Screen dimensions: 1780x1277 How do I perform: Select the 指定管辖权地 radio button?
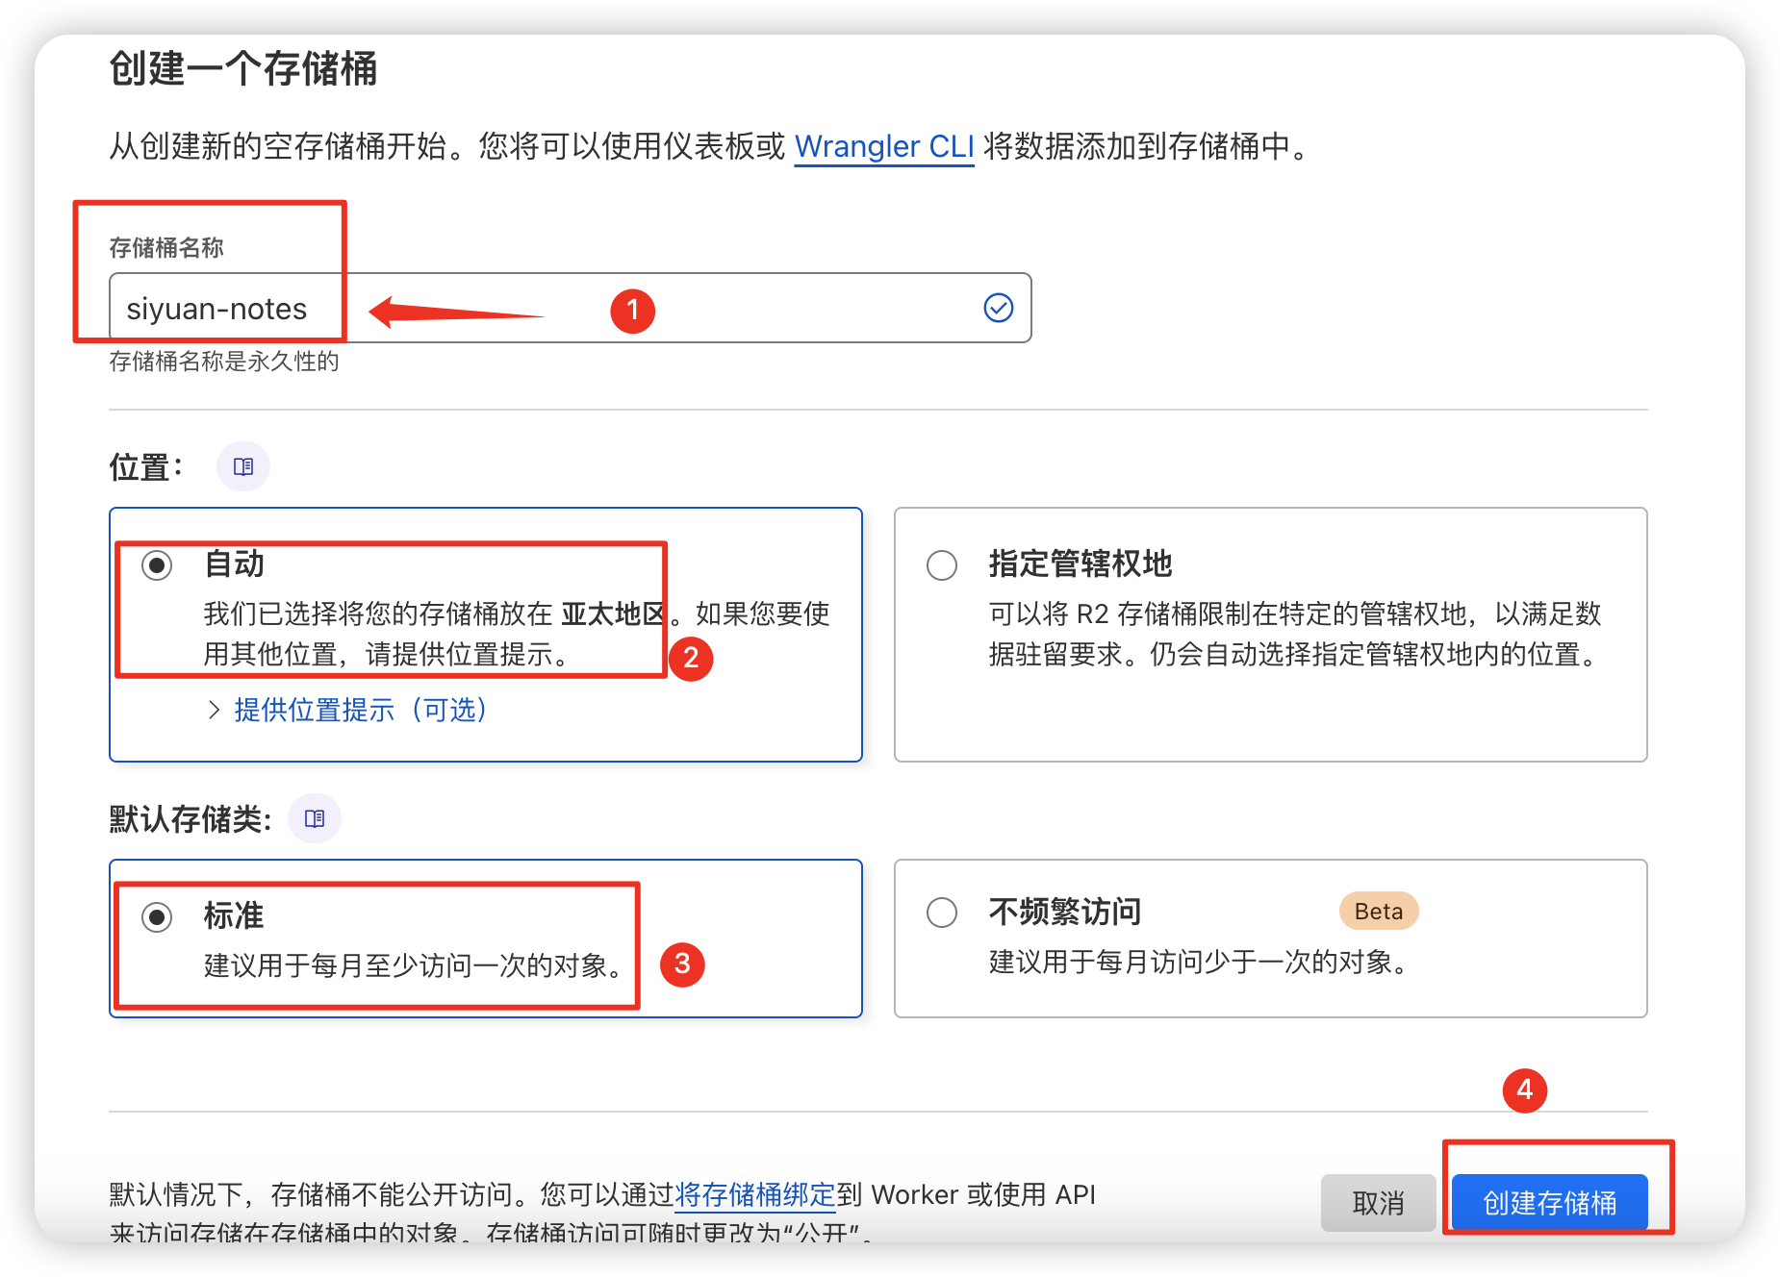click(x=941, y=564)
